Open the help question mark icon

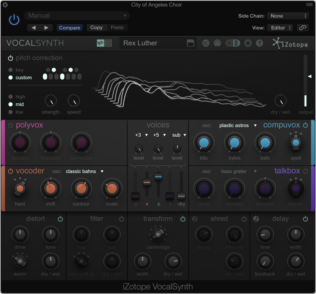pos(260,43)
